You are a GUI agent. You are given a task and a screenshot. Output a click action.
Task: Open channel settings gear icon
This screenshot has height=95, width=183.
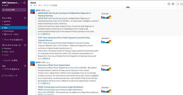(173, 4)
